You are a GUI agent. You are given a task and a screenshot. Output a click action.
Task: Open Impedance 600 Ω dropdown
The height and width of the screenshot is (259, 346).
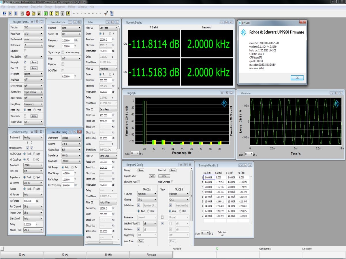click(71, 155)
